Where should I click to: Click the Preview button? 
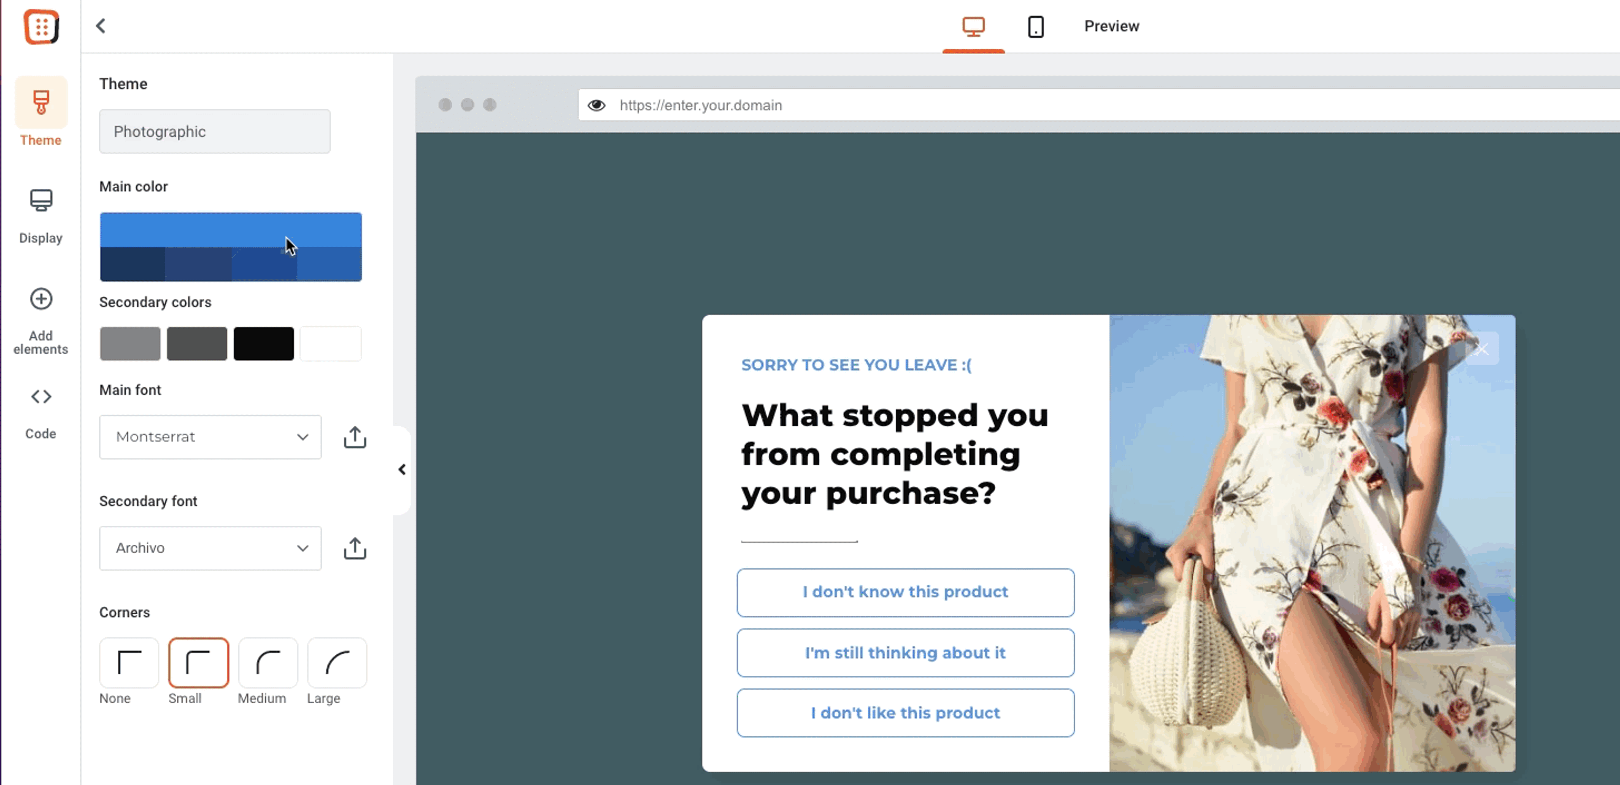coord(1111,27)
